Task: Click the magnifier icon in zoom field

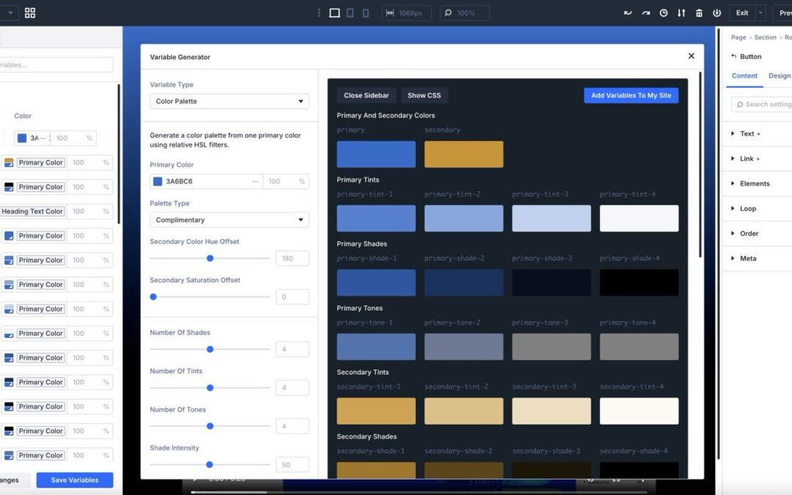Action: tap(447, 12)
